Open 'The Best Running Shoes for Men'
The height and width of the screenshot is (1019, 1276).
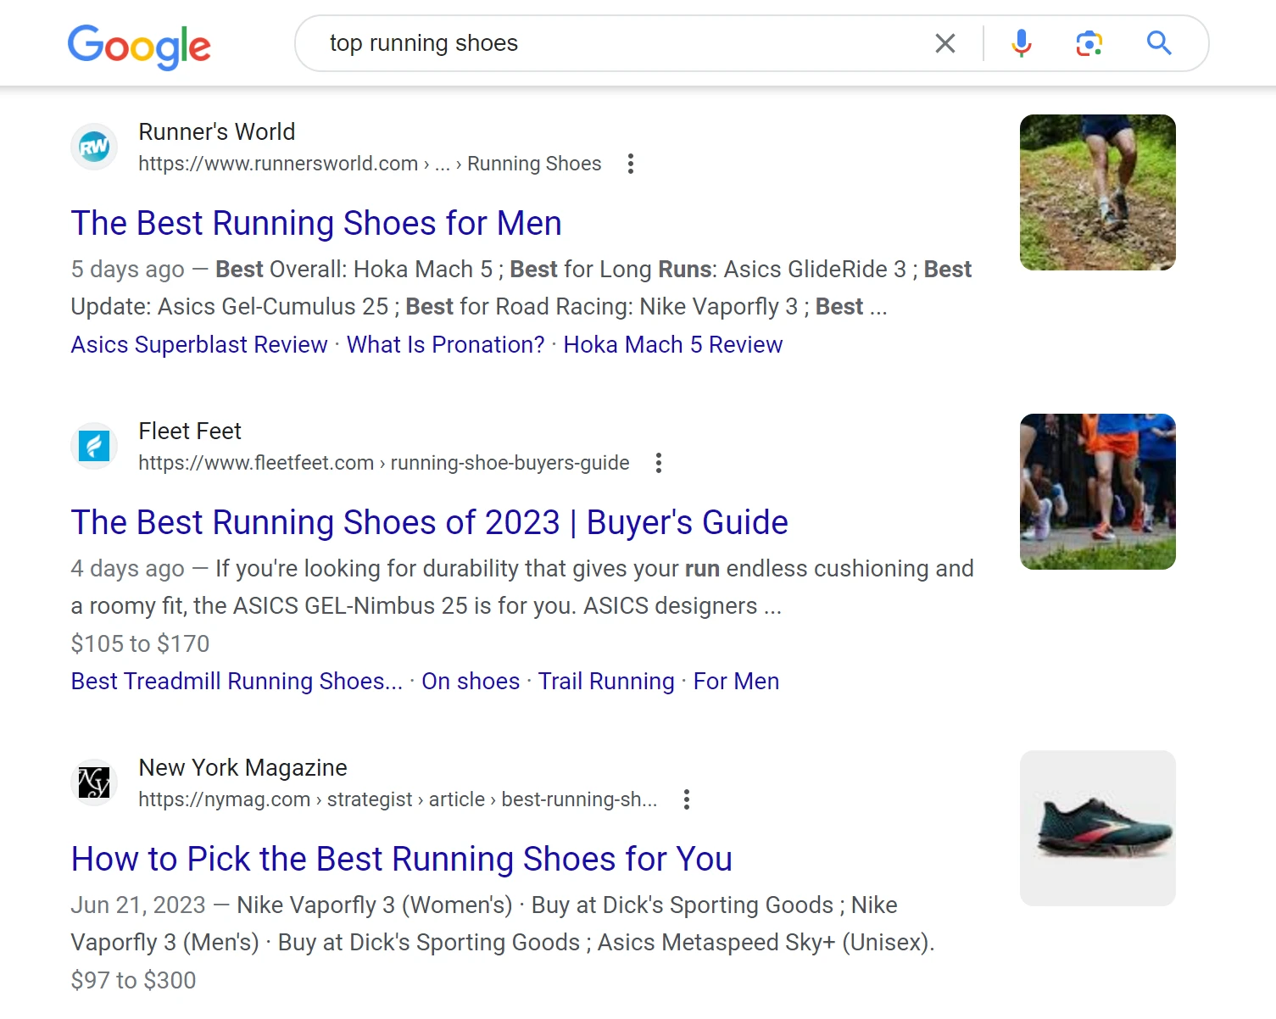click(316, 224)
